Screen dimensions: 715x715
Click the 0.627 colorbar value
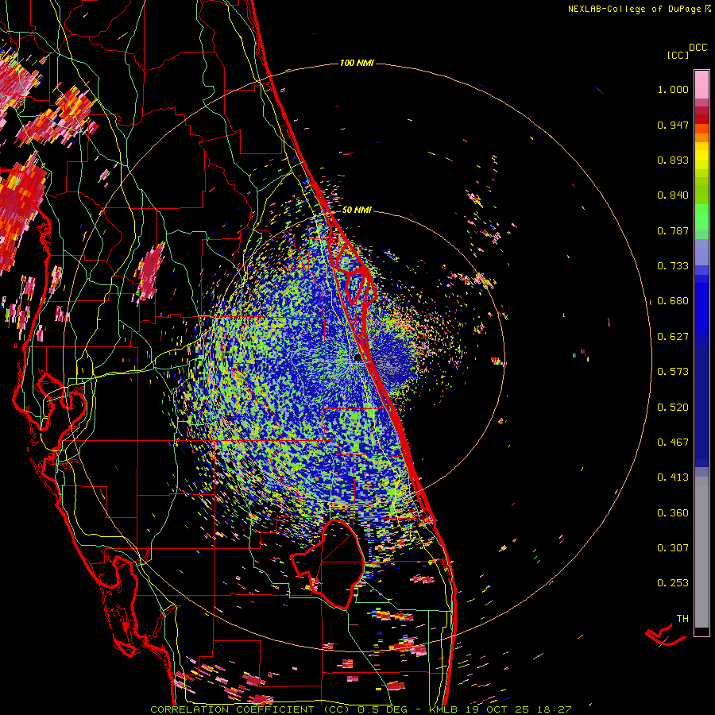pos(673,337)
